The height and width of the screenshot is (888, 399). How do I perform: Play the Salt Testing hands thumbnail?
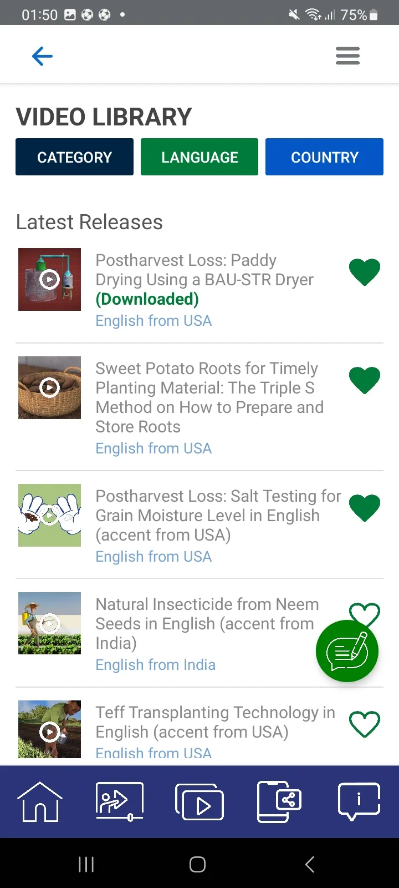(49, 515)
